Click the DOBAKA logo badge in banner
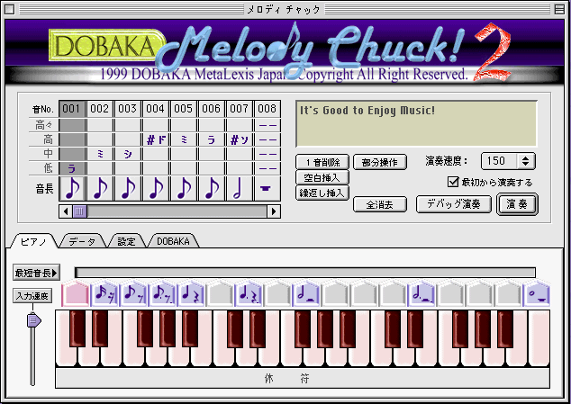This screenshot has height=404, width=571. click(x=105, y=45)
